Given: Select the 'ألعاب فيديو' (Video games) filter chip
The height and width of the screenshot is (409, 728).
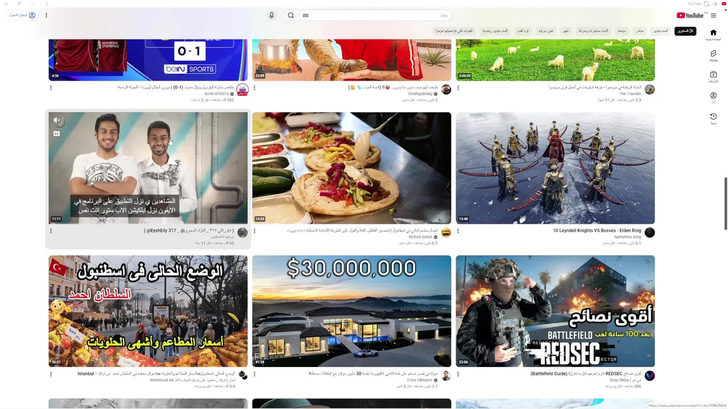Looking at the screenshot, I should point(661,31).
